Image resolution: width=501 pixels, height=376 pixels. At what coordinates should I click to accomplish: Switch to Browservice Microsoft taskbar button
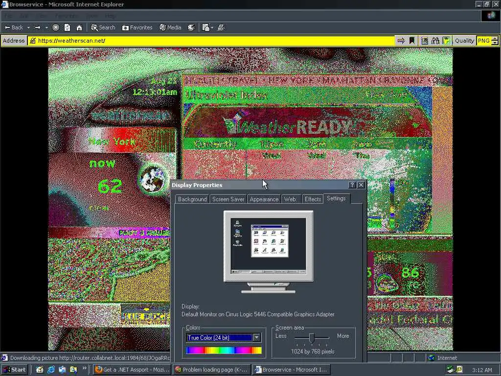click(x=291, y=370)
